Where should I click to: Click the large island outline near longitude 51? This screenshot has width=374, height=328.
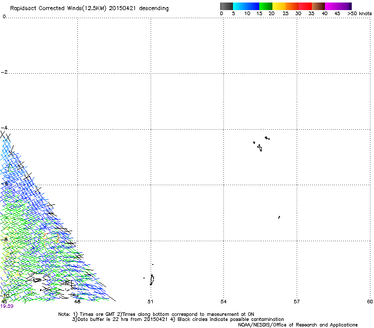[x=152, y=280]
